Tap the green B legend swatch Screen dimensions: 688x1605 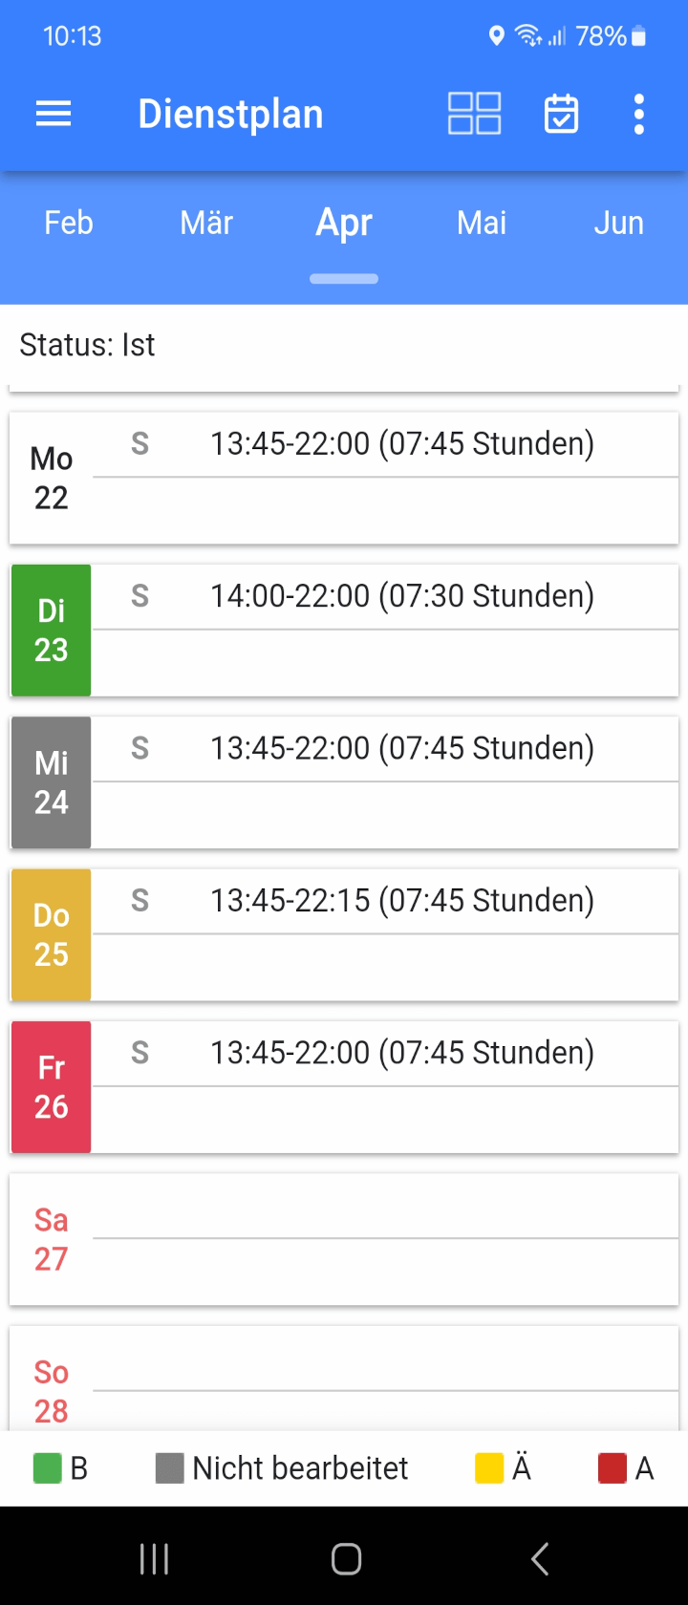(47, 1468)
